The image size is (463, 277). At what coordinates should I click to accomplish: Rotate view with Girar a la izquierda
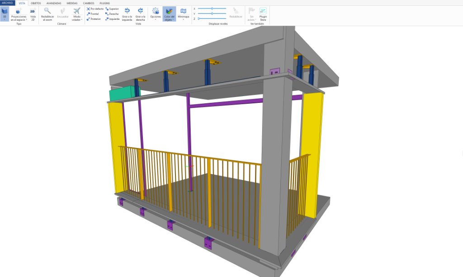click(127, 14)
